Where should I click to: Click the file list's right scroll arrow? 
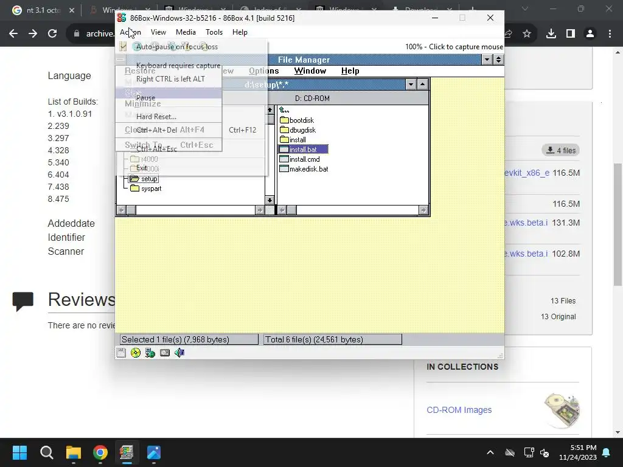(423, 210)
